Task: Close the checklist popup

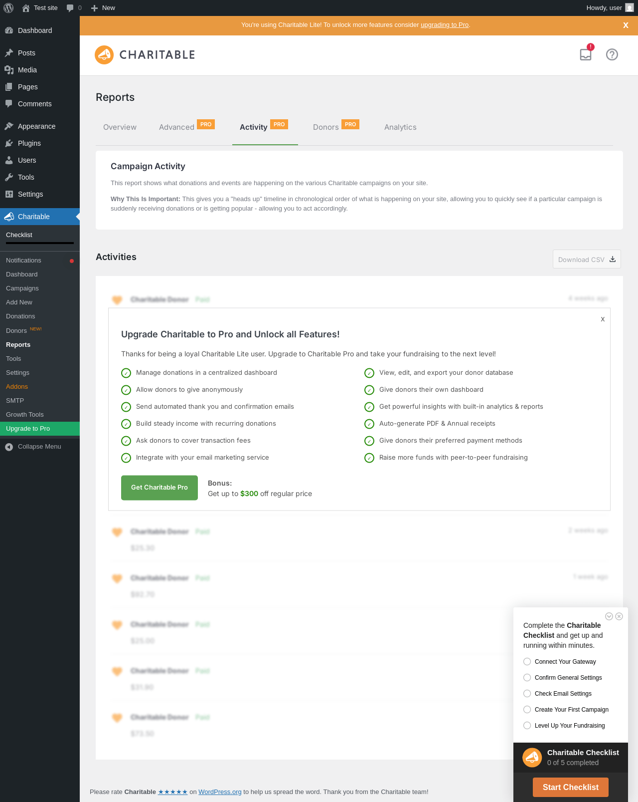Action: pyautogui.click(x=619, y=616)
